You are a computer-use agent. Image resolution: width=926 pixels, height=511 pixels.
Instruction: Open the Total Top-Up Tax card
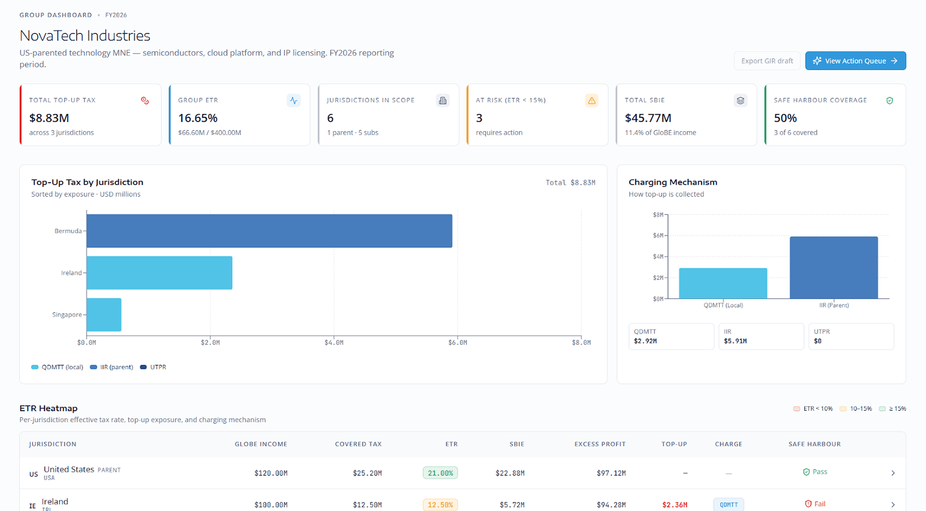[90, 115]
